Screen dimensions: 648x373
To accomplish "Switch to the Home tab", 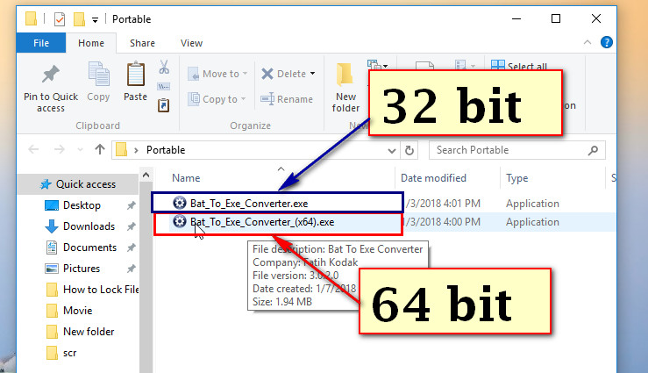I will (x=91, y=43).
